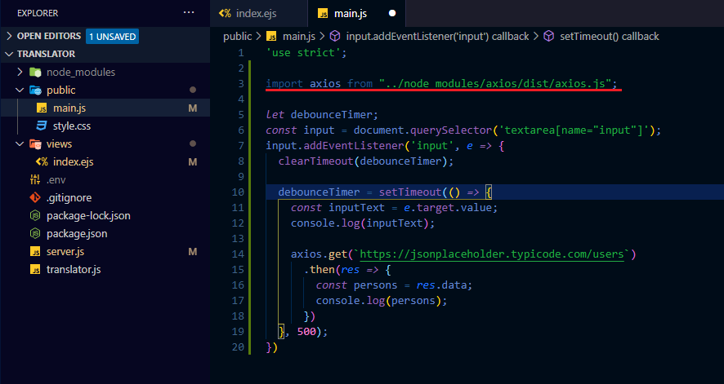Open server.js from the file tree
Viewport: 724px width, 384px height.
pos(65,251)
